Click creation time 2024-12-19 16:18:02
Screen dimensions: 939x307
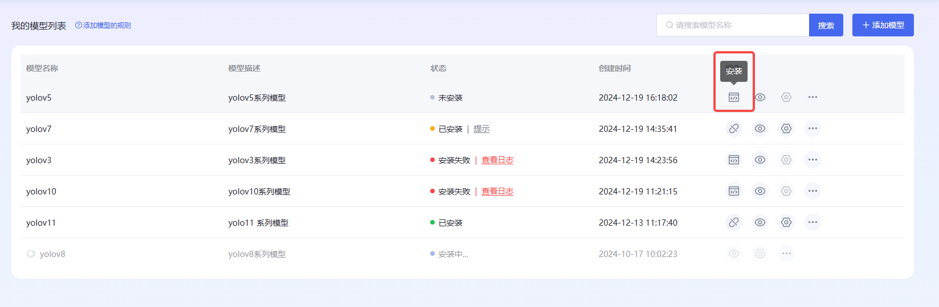638,98
